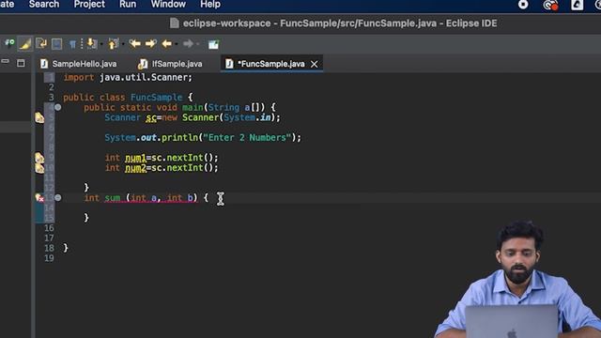
Task: Click the Back navigation arrow
Action: pos(167,44)
